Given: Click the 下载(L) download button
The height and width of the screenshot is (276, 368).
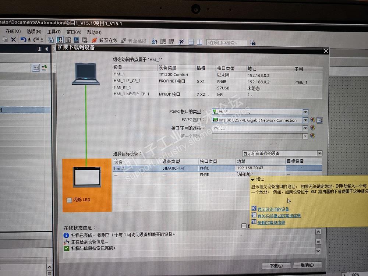Looking at the screenshot, I should pos(276,265).
